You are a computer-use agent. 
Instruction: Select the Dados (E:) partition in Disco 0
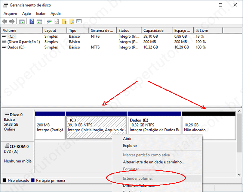[x=154, y=128]
